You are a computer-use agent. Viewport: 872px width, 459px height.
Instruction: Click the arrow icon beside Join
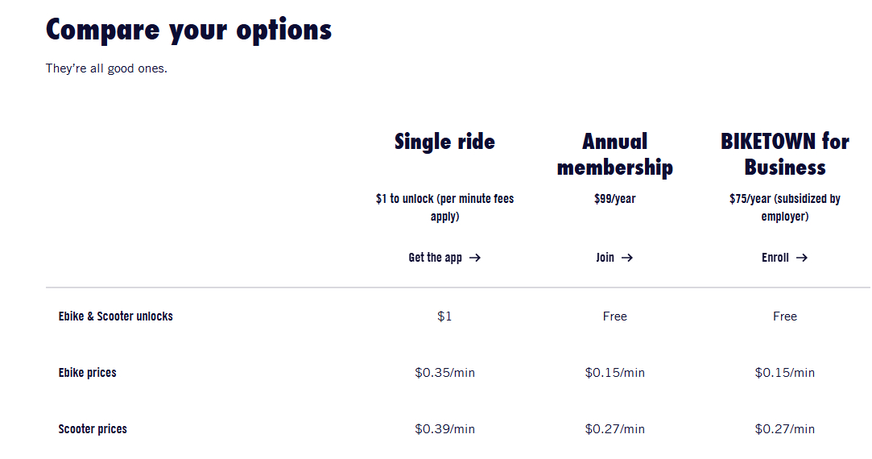(x=627, y=258)
